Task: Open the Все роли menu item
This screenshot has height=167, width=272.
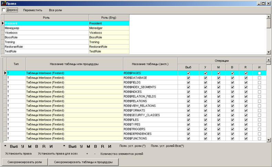Action: 55,10
